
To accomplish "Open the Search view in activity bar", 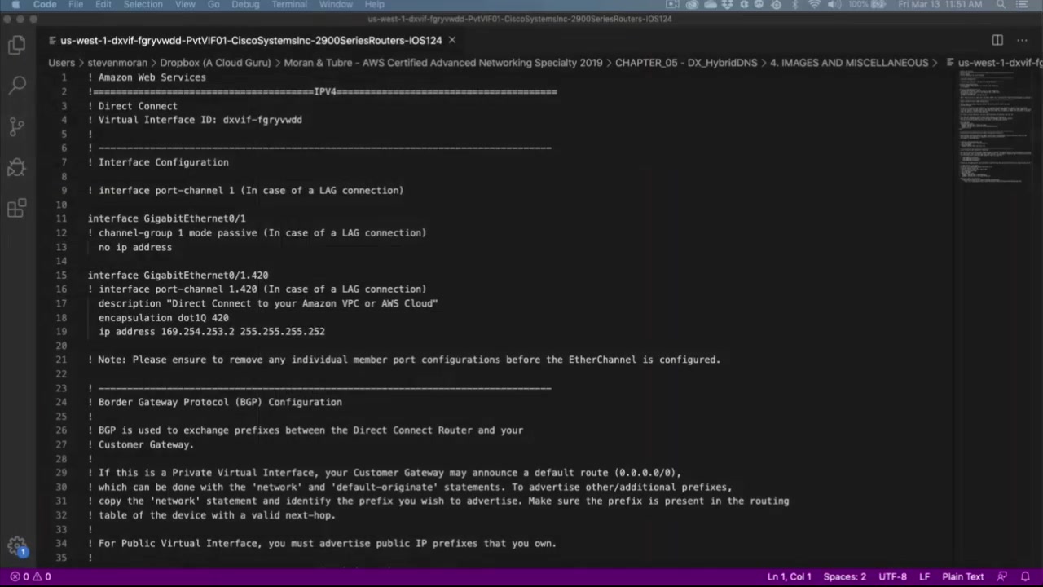I will click(x=16, y=85).
